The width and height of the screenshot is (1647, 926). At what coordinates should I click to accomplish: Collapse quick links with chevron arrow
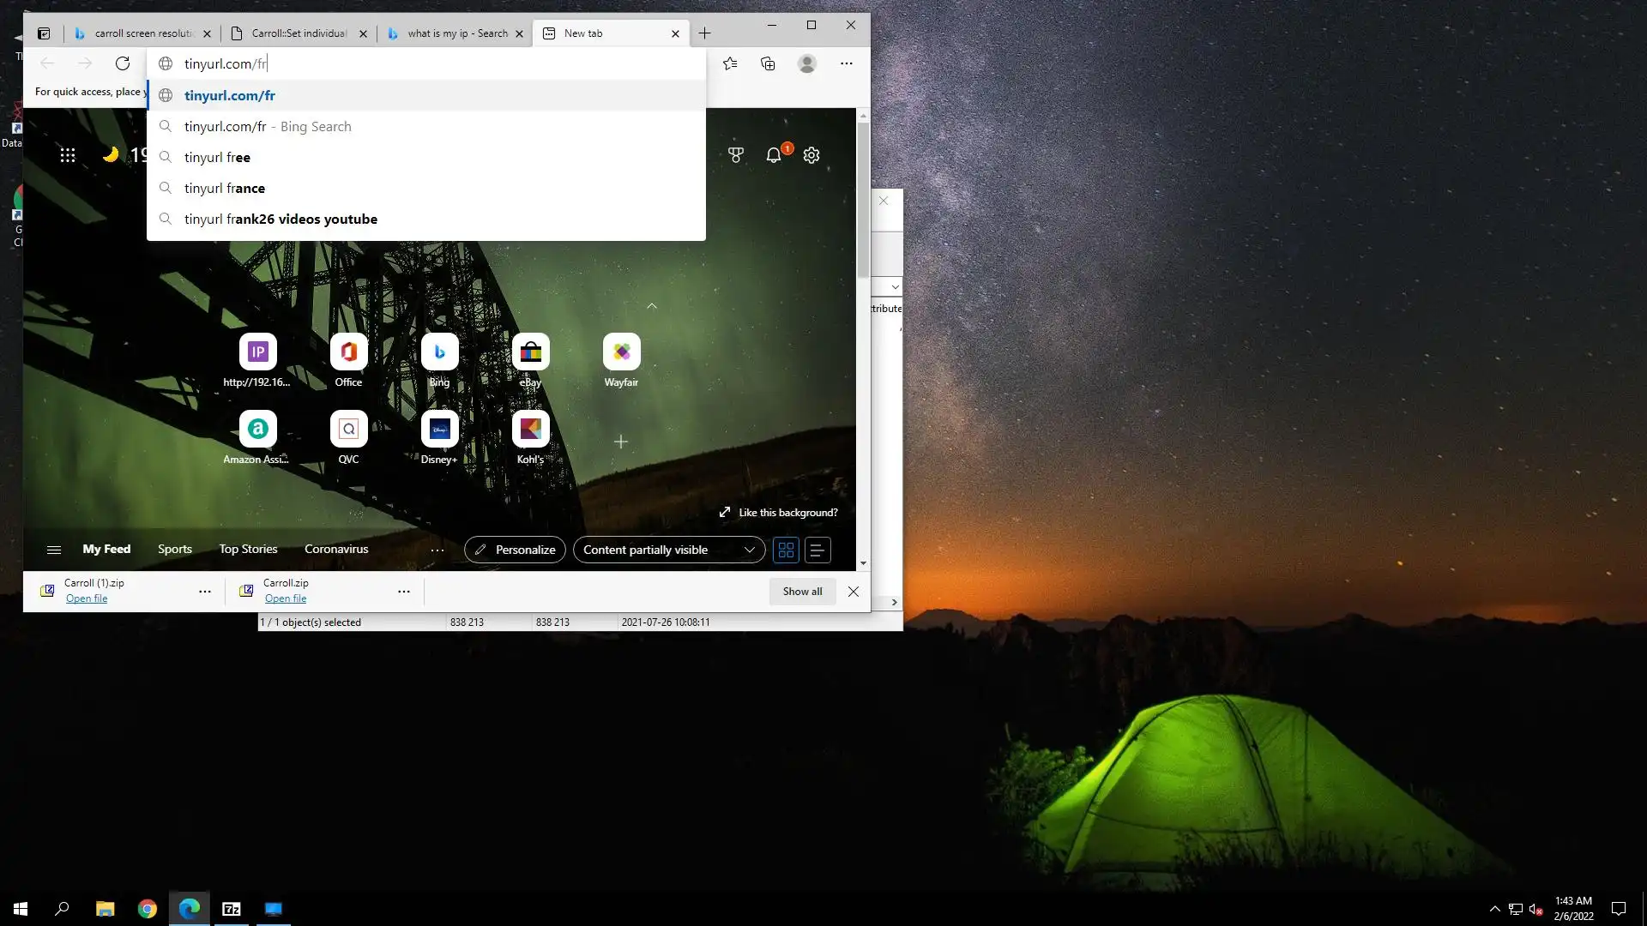(652, 306)
